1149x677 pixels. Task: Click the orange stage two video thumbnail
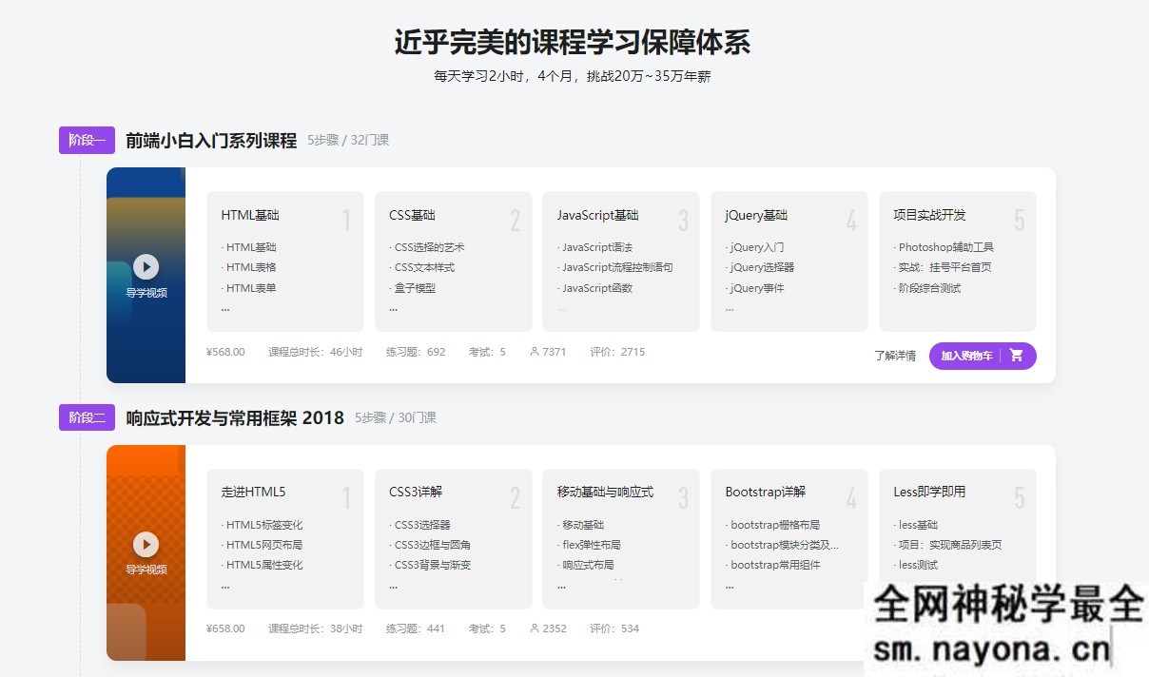(146, 552)
